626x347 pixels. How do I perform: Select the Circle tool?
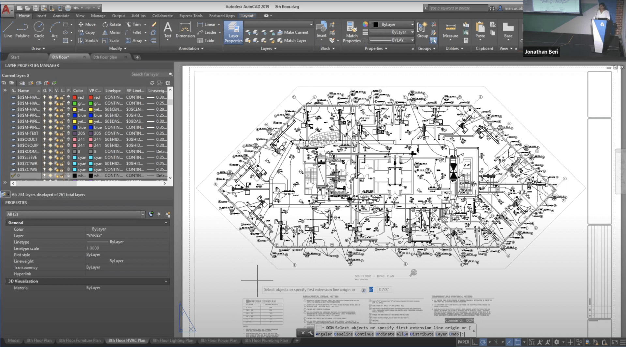(x=39, y=29)
